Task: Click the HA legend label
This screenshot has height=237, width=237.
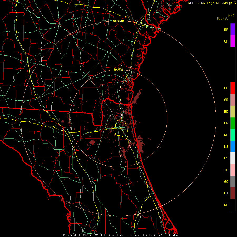Action: (226, 88)
